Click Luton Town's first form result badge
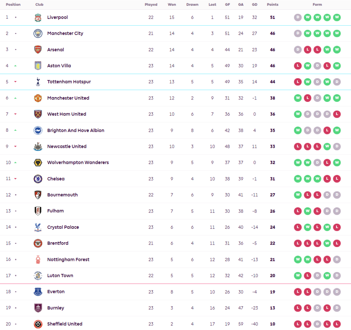 click(x=298, y=275)
